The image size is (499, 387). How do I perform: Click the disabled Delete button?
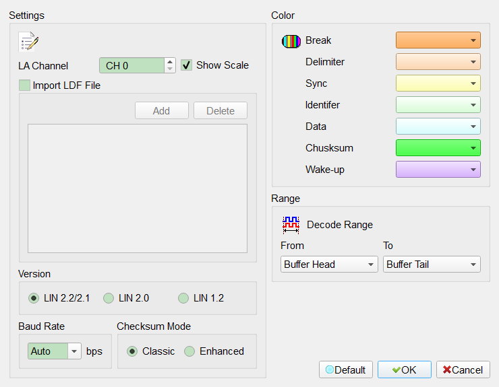point(221,110)
